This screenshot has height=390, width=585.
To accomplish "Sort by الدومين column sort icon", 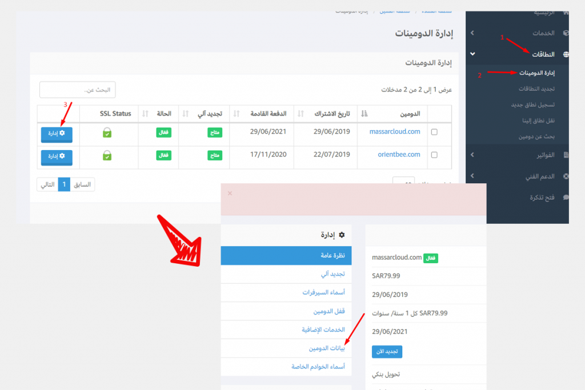I will click(x=364, y=114).
